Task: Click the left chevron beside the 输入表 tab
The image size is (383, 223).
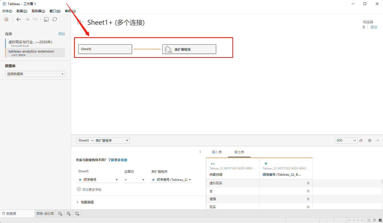Action: click(200, 152)
